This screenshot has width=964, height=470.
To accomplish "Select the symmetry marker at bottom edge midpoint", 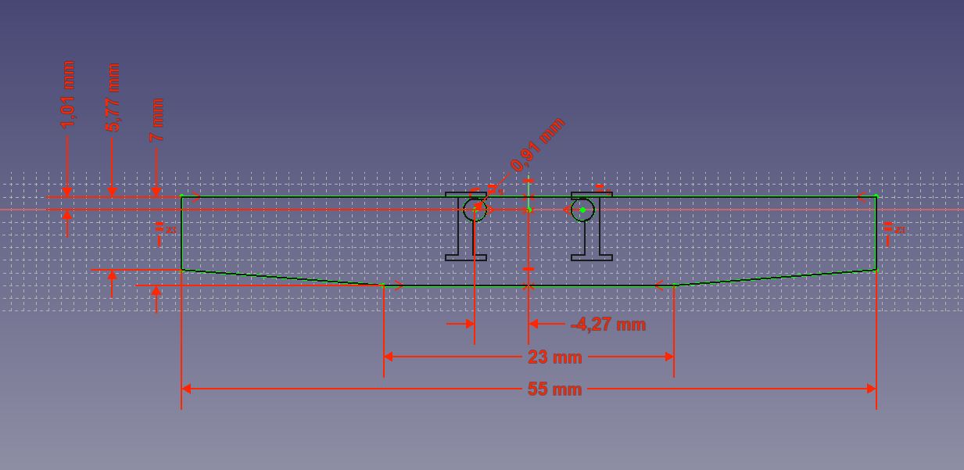I will (529, 286).
